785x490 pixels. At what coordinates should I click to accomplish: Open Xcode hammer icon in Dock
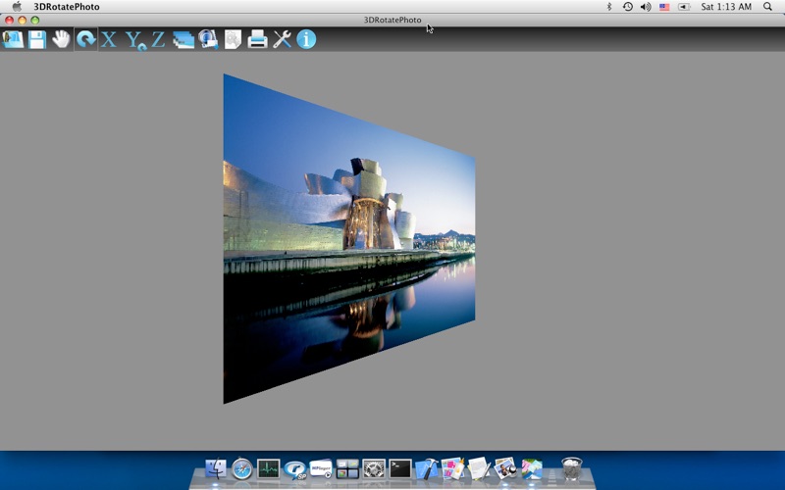tap(427, 469)
